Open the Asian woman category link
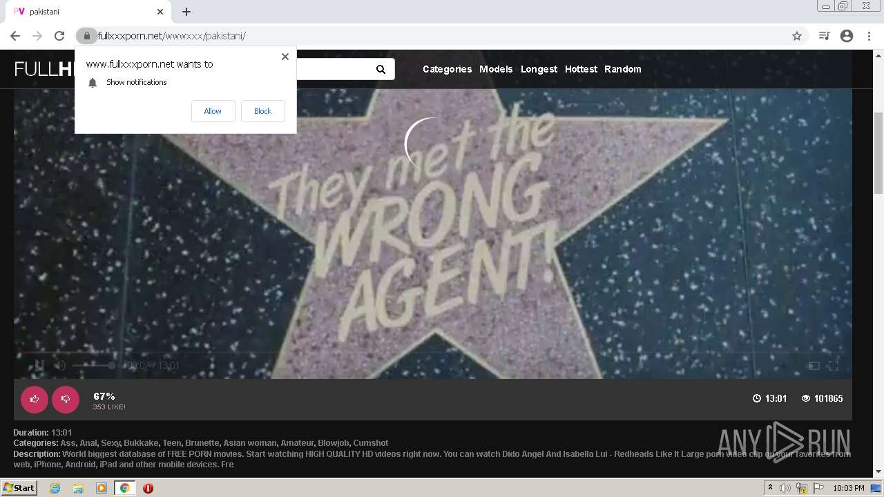The image size is (884, 497). 249,443
